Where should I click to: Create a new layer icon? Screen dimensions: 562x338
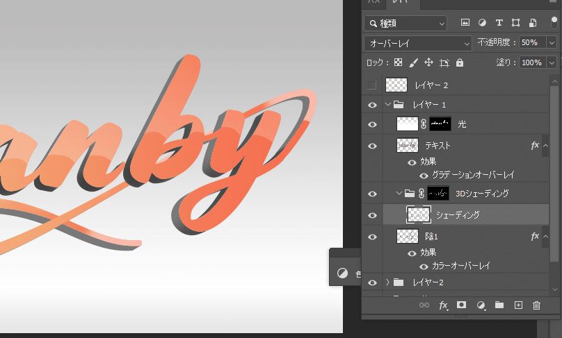(518, 305)
